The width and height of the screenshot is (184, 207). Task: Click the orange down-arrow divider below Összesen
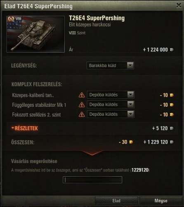(x=92, y=153)
